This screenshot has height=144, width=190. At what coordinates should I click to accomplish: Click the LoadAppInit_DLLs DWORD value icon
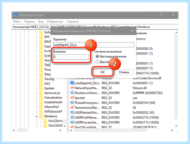point(72,83)
